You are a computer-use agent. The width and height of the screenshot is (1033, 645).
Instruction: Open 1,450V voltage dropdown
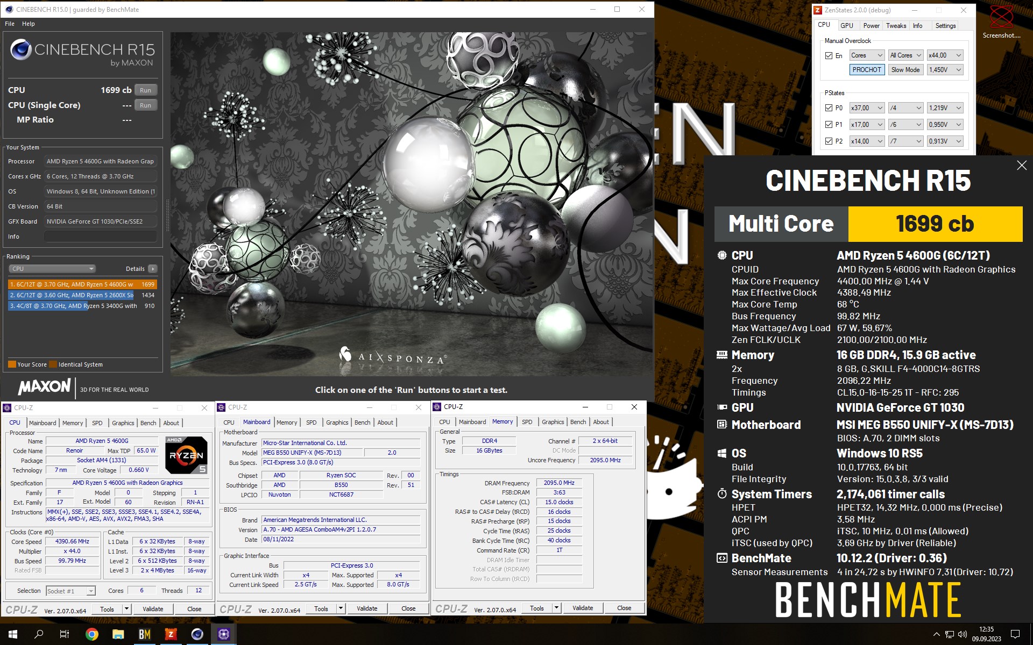pos(945,70)
